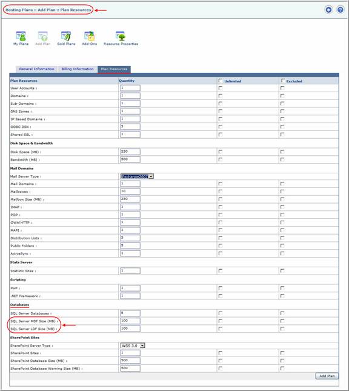
Task: Click Sub-Domains quantity field
Action: click(130, 104)
